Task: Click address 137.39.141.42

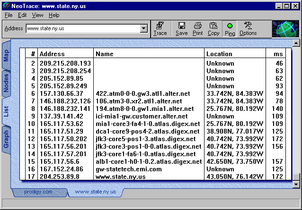Action: (62, 116)
